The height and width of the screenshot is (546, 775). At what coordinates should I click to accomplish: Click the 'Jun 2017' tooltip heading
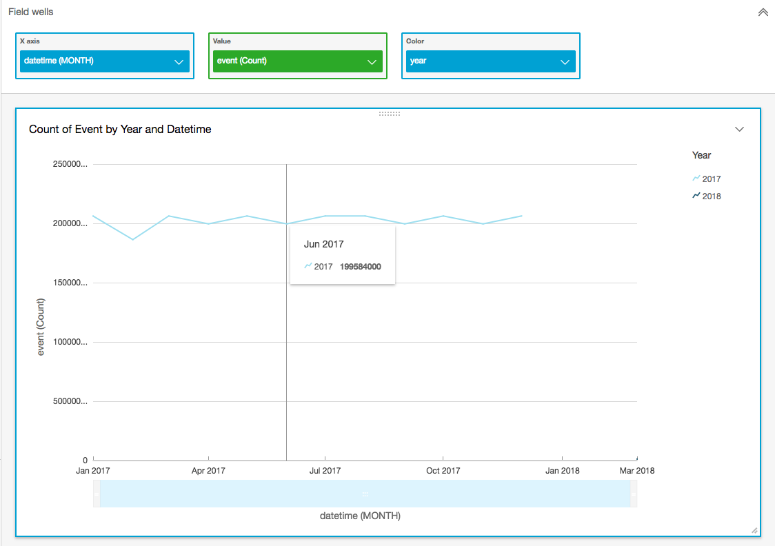(324, 244)
